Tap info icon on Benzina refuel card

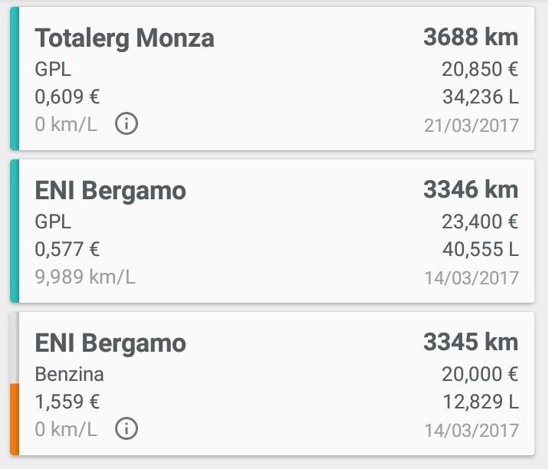coord(127,428)
